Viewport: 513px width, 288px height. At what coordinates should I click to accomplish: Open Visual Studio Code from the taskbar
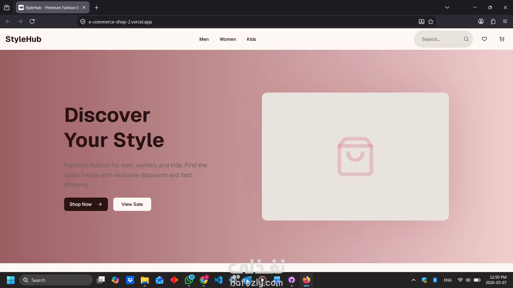click(x=218, y=280)
